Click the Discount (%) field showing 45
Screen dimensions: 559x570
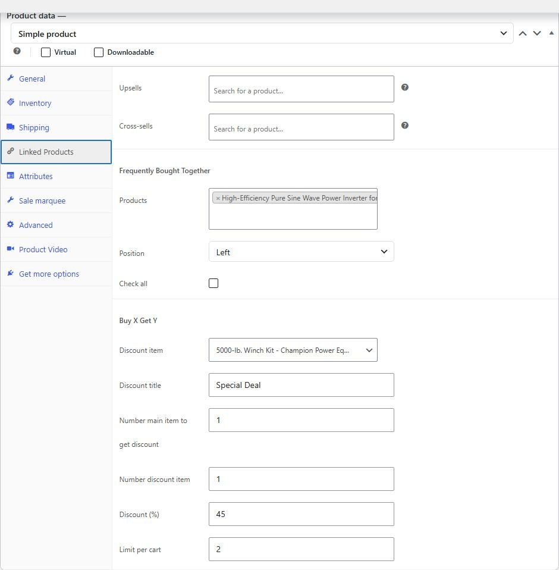pyautogui.click(x=301, y=514)
